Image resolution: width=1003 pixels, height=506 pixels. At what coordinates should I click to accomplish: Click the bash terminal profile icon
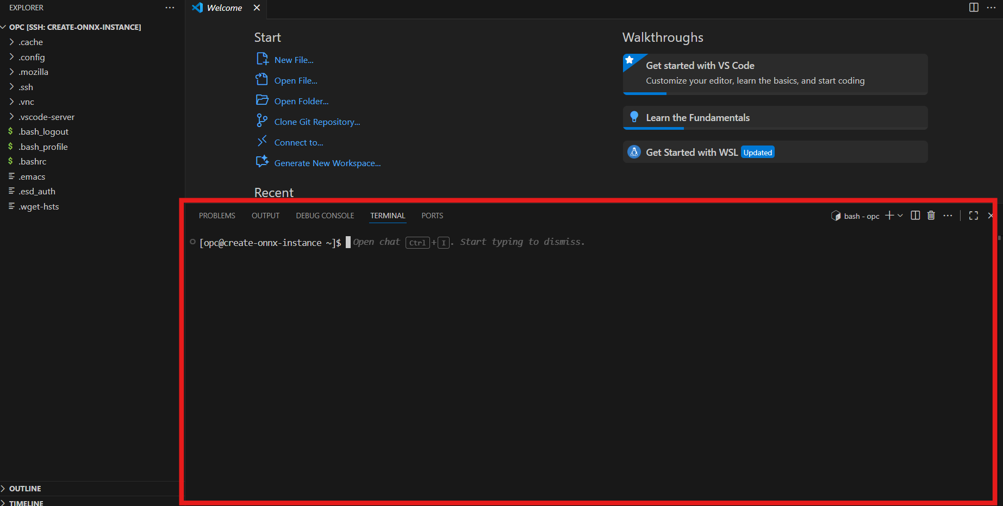pos(836,216)
